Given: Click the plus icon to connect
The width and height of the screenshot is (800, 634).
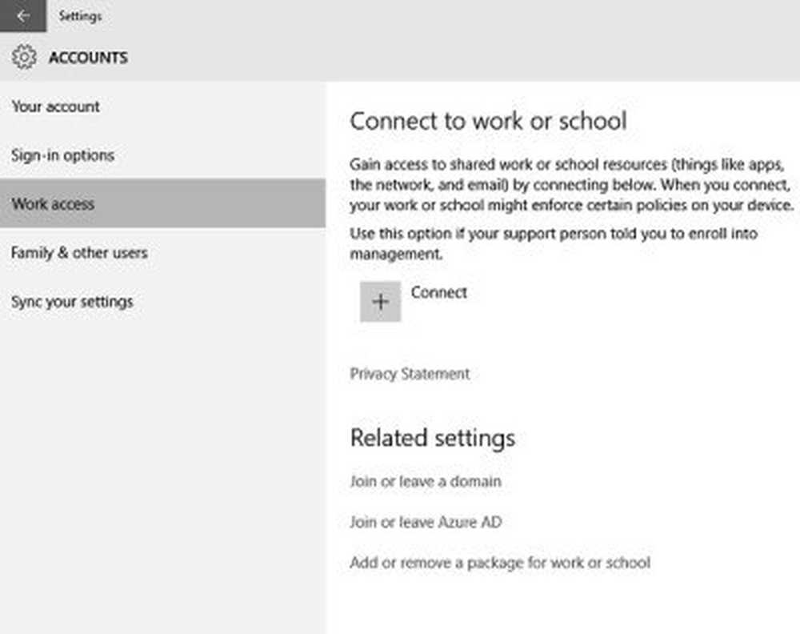Looking at the screenshot, I should point(380,302).
